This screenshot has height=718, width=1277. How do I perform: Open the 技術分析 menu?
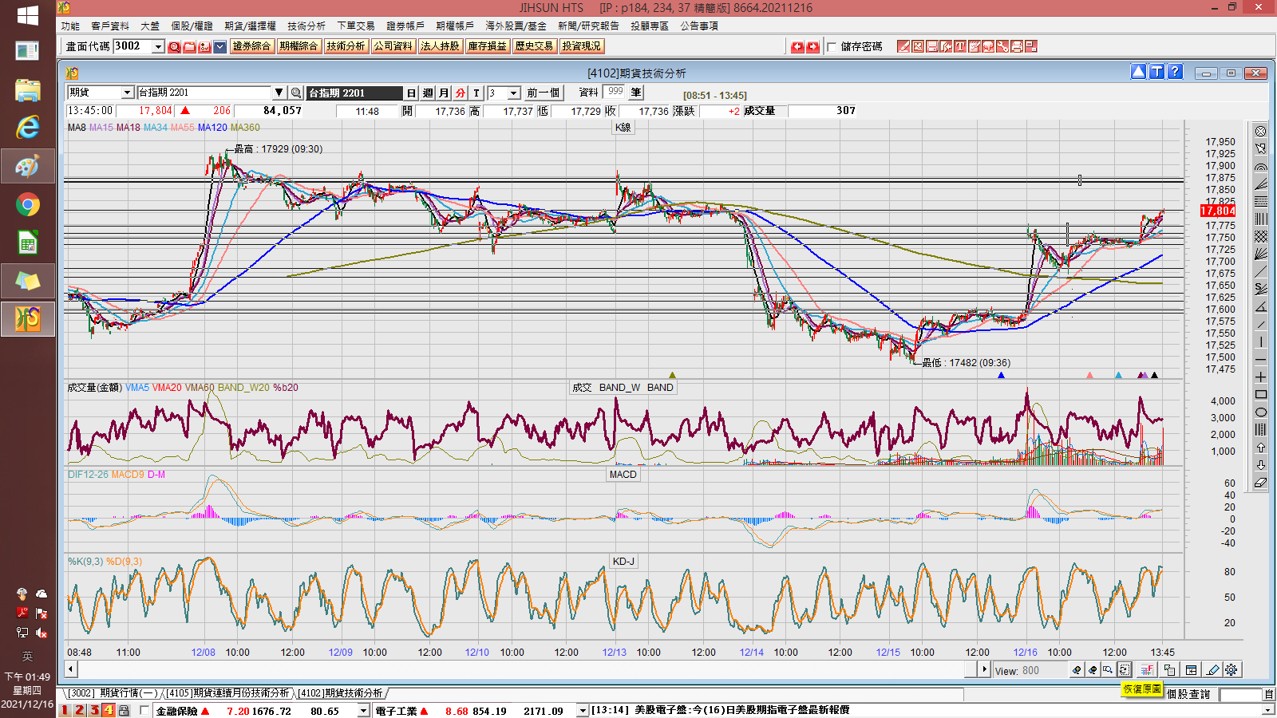tap(306, 26)
